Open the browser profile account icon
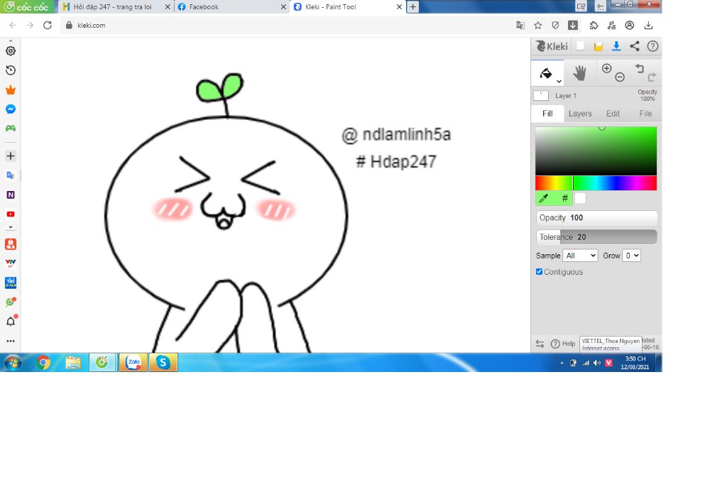This screenshot has width=727, height=497. click(629, 25)
